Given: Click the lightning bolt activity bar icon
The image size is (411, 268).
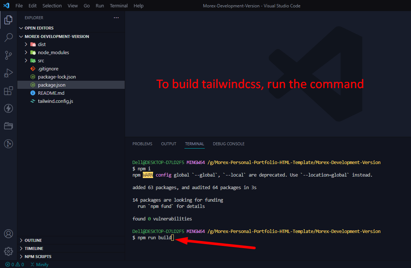Looking at the screenshot, I should click(8, 108).
